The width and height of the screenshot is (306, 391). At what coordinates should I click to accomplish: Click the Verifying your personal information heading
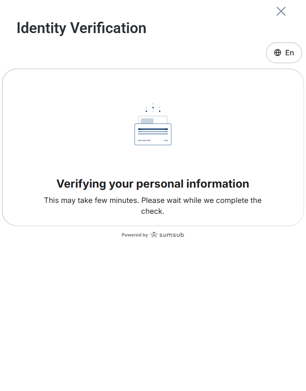[x=153, y=184]
